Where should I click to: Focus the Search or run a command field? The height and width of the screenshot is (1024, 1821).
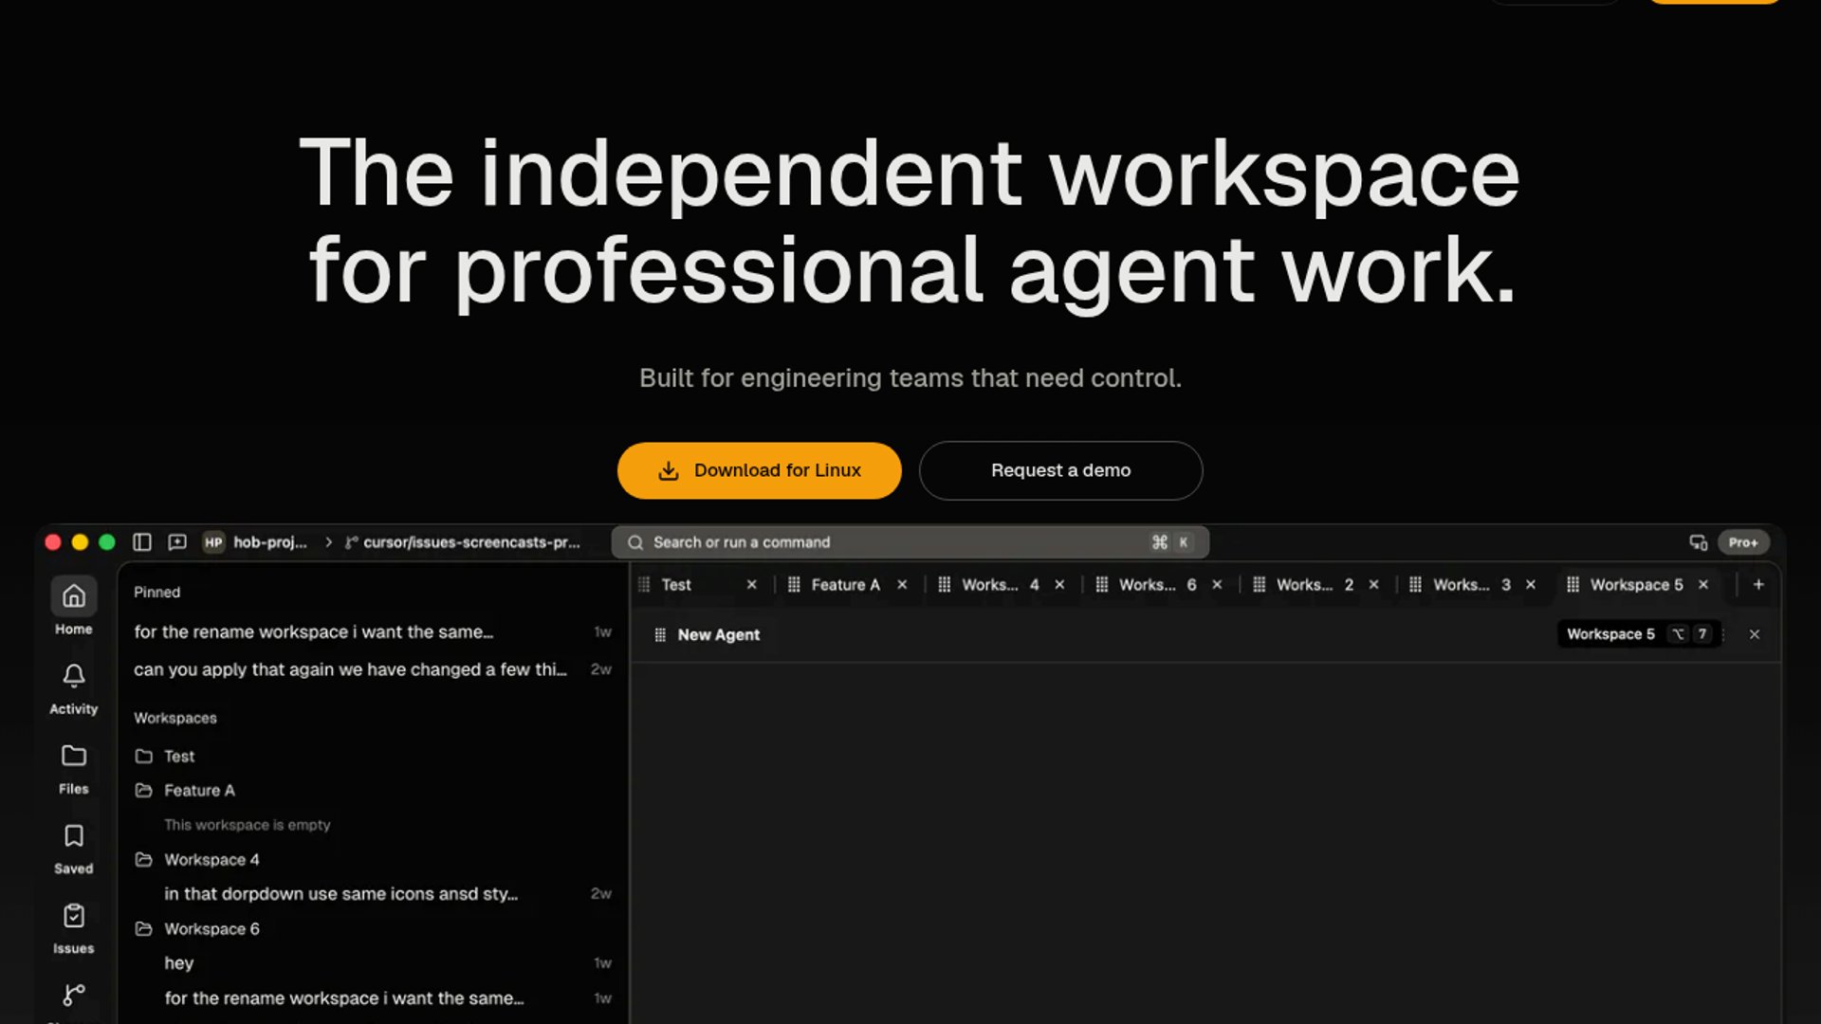point(910,542)
